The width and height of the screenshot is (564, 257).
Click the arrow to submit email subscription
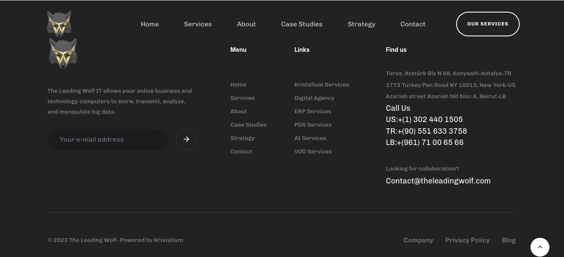[186, 139]
